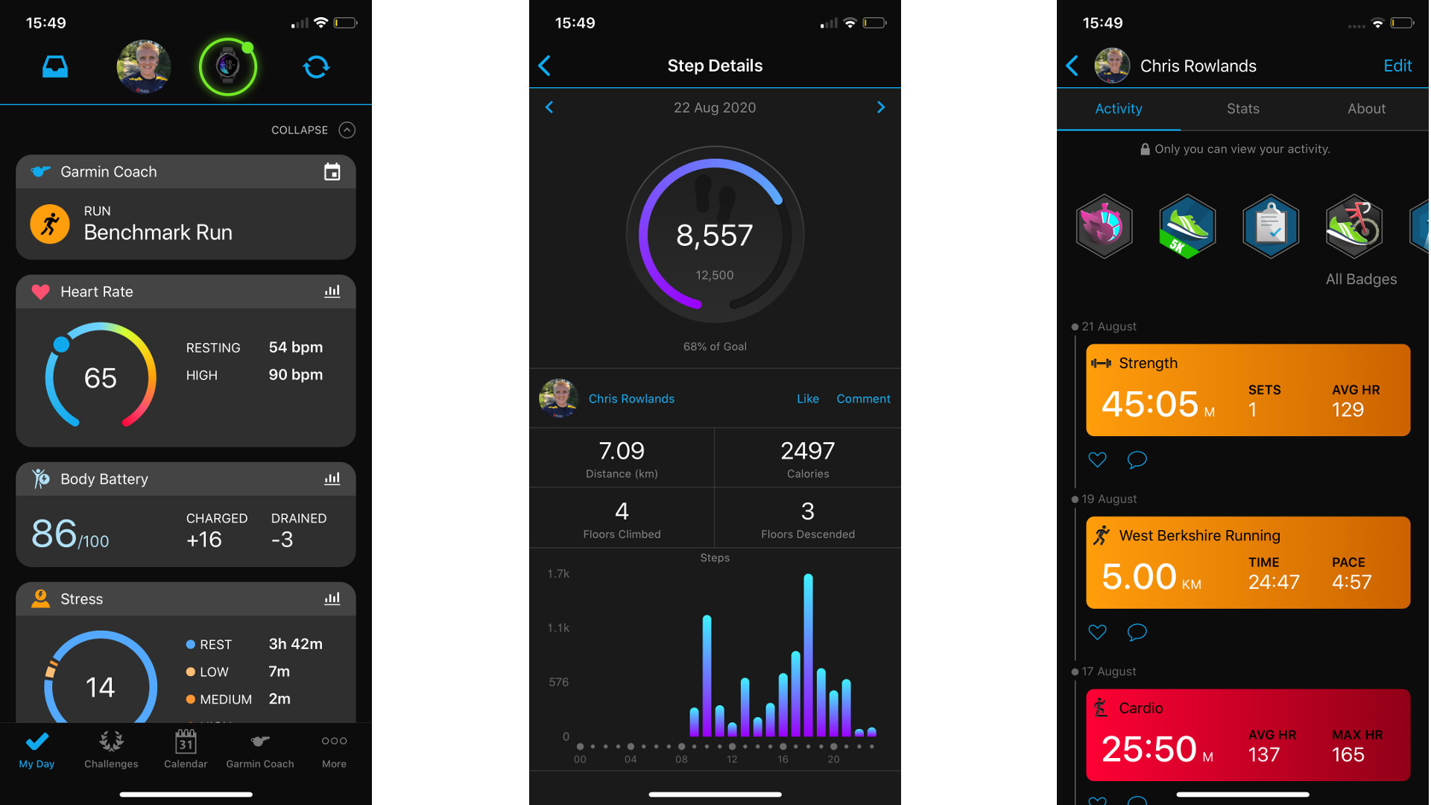Comment on Chris Rowlands activity
Image resolution: width=1431 pixels, height=805 pixels.
862,398
